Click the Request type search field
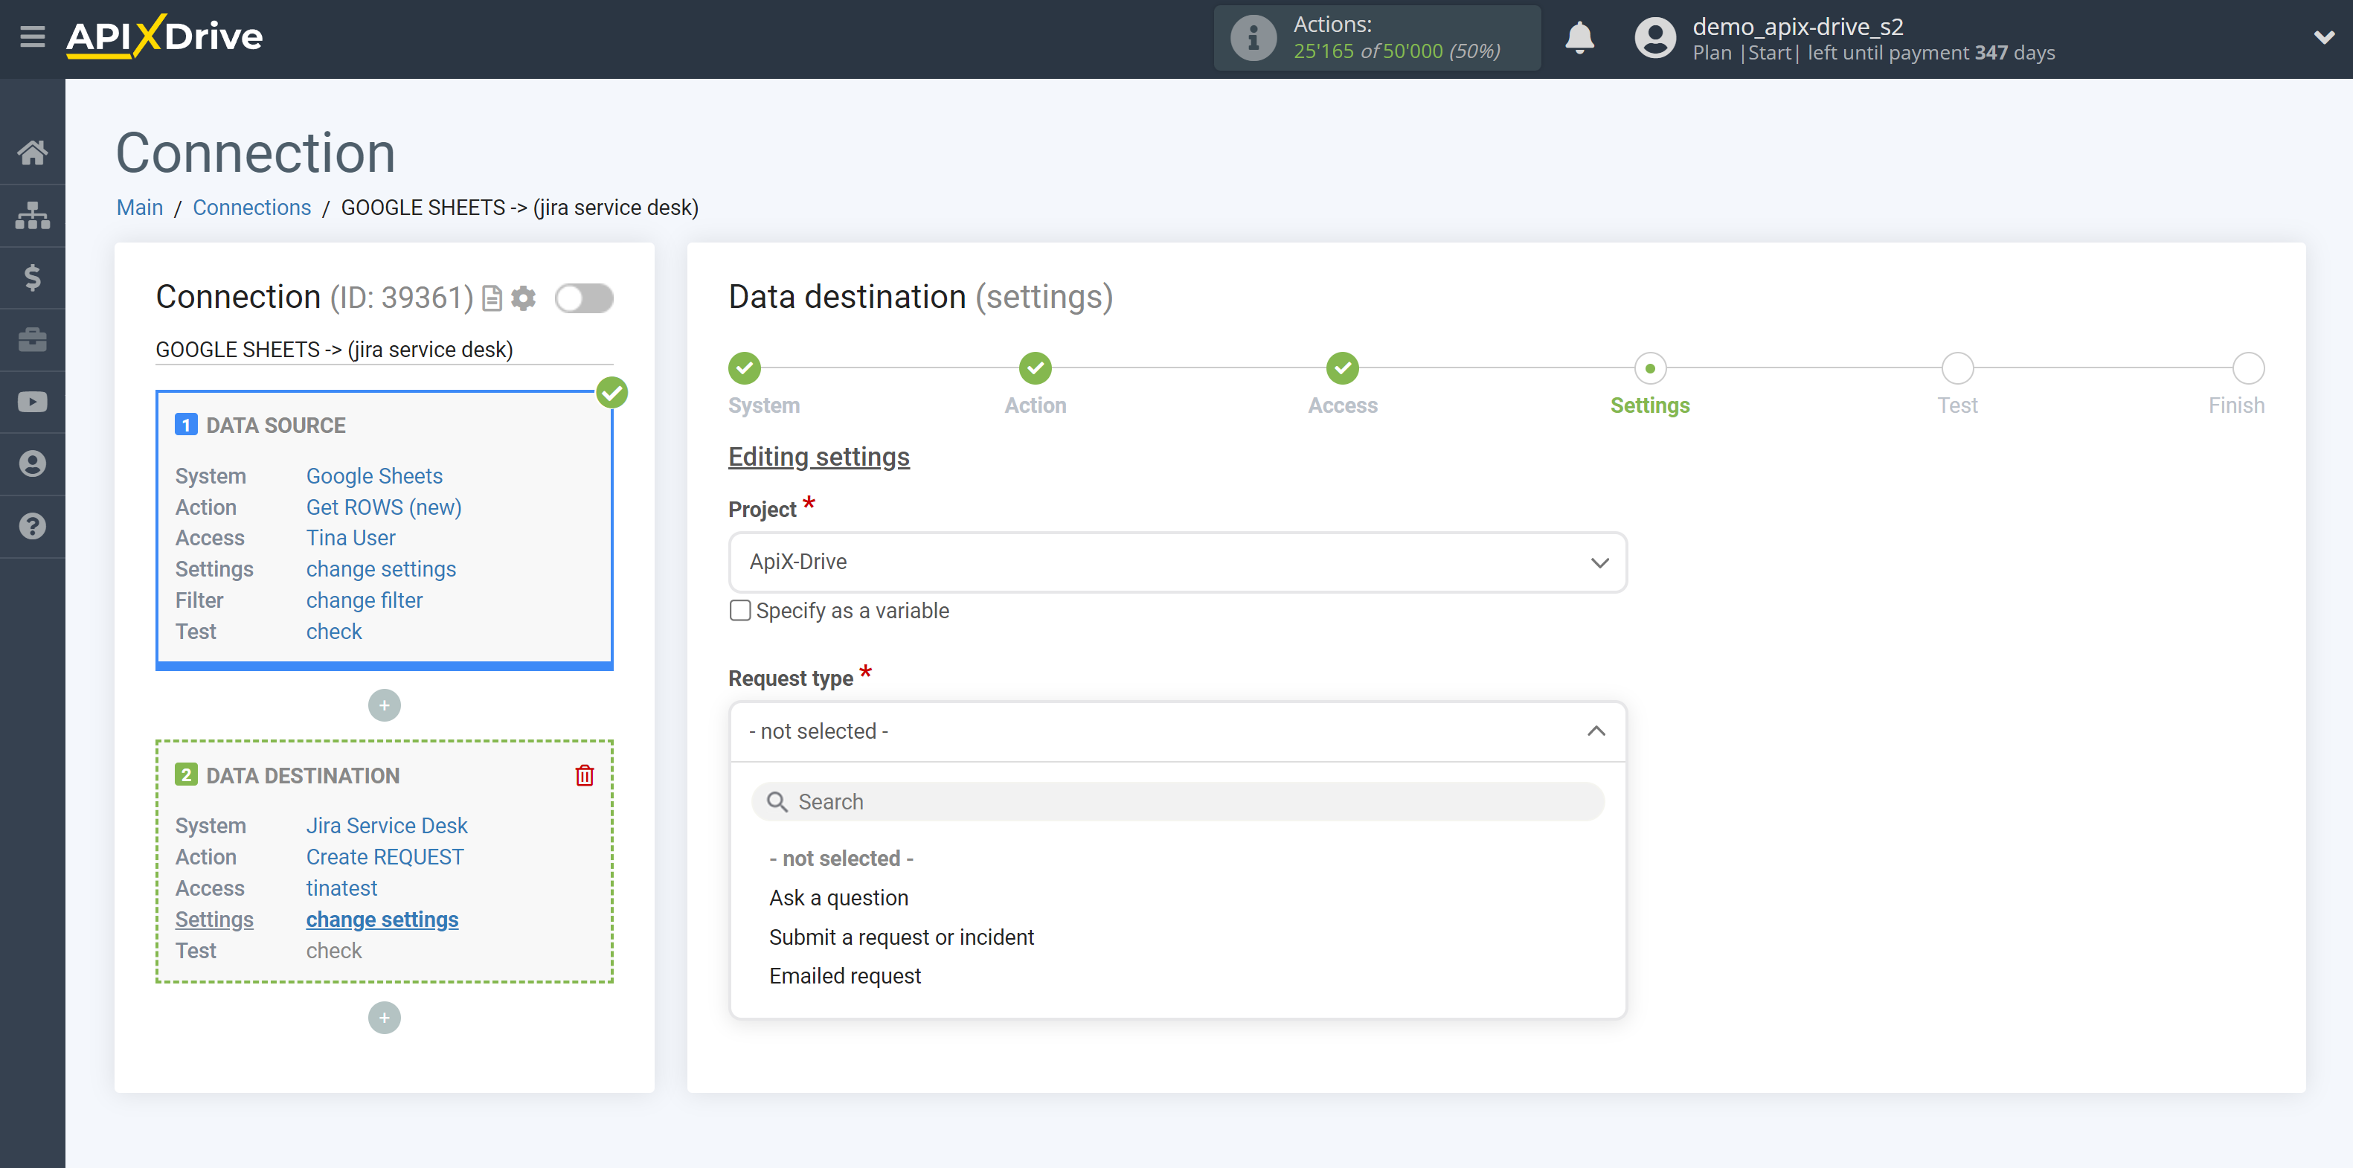The image size is (2353, 1168). click(x=1178, y=802)
